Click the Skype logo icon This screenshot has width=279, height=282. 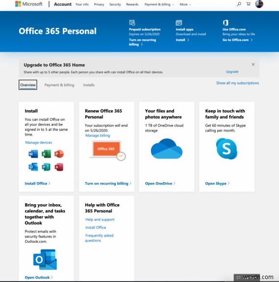[227, 148]
